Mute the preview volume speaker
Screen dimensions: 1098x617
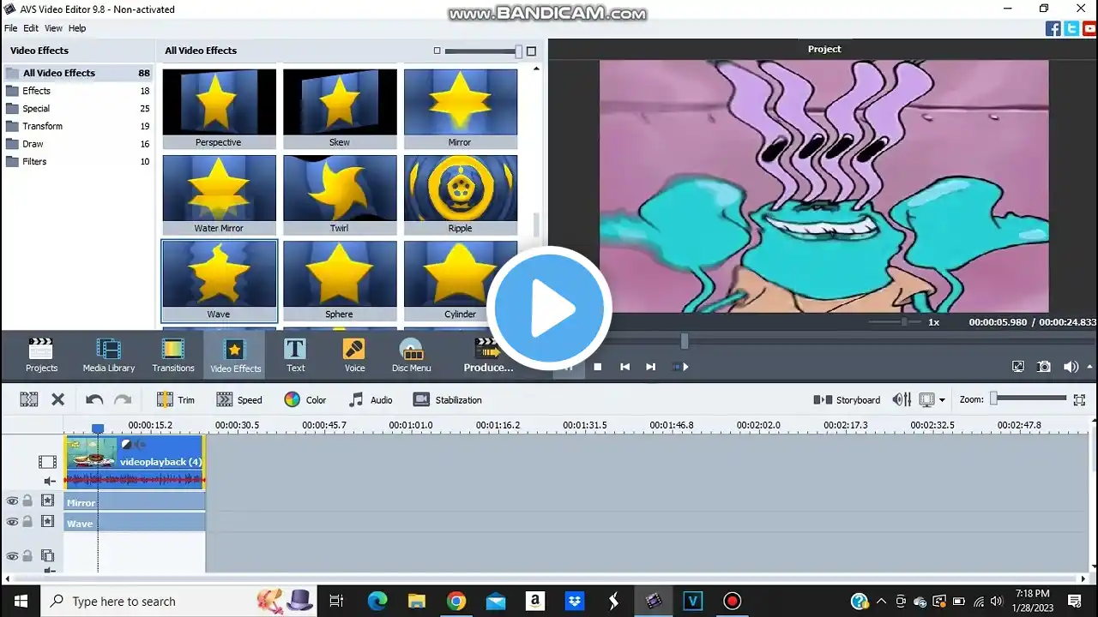(x=1069, y=367)
